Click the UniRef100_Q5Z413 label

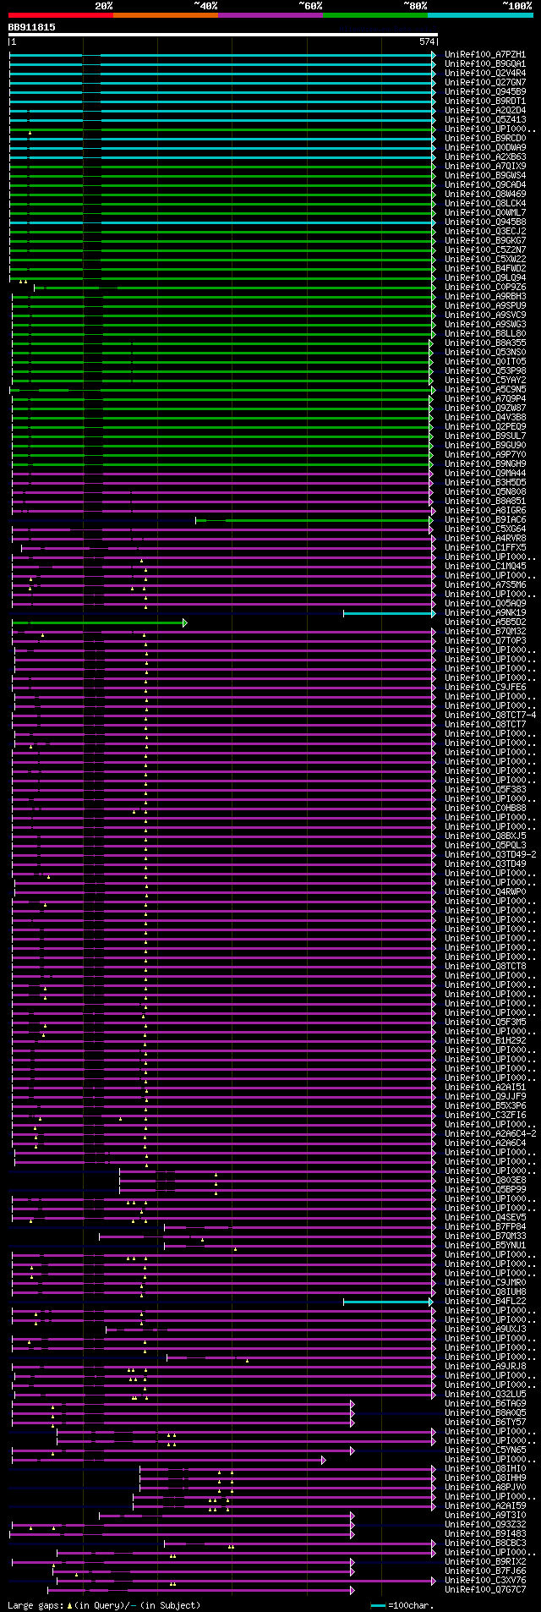point(485,119)
